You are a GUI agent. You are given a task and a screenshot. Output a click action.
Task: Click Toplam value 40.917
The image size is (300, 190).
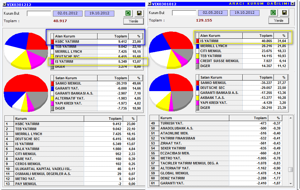pyautogui.click(x=60, y=21)
